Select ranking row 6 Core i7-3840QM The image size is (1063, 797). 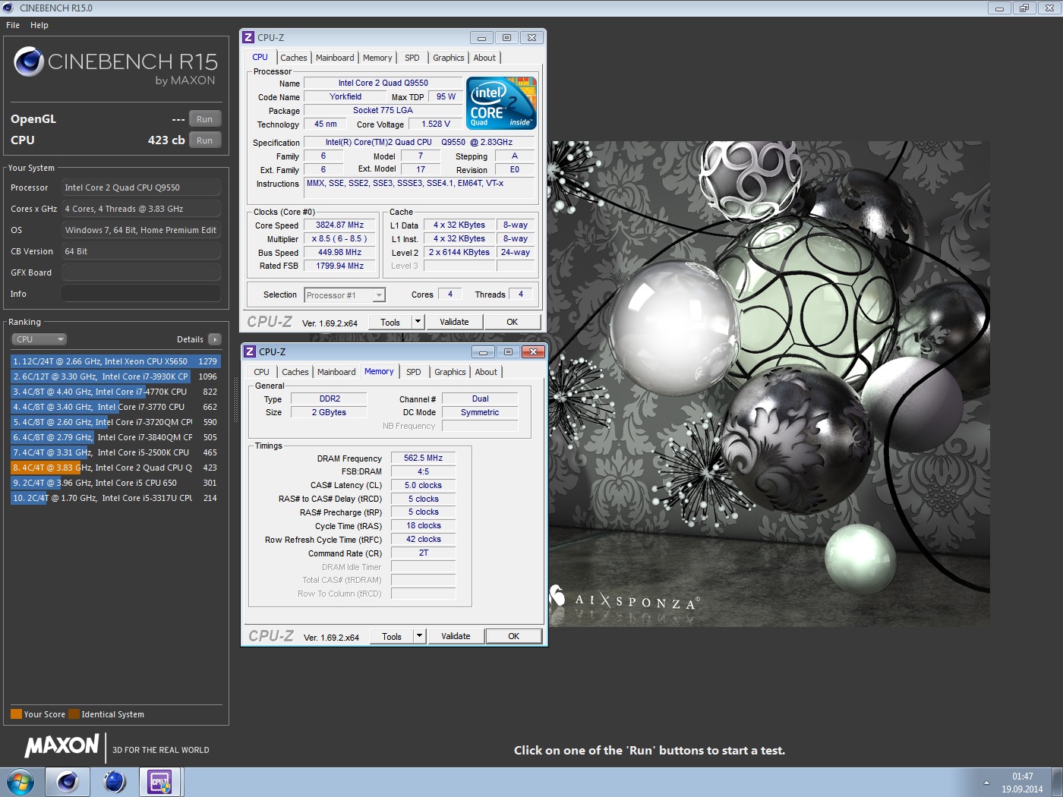tap(115, 437)
